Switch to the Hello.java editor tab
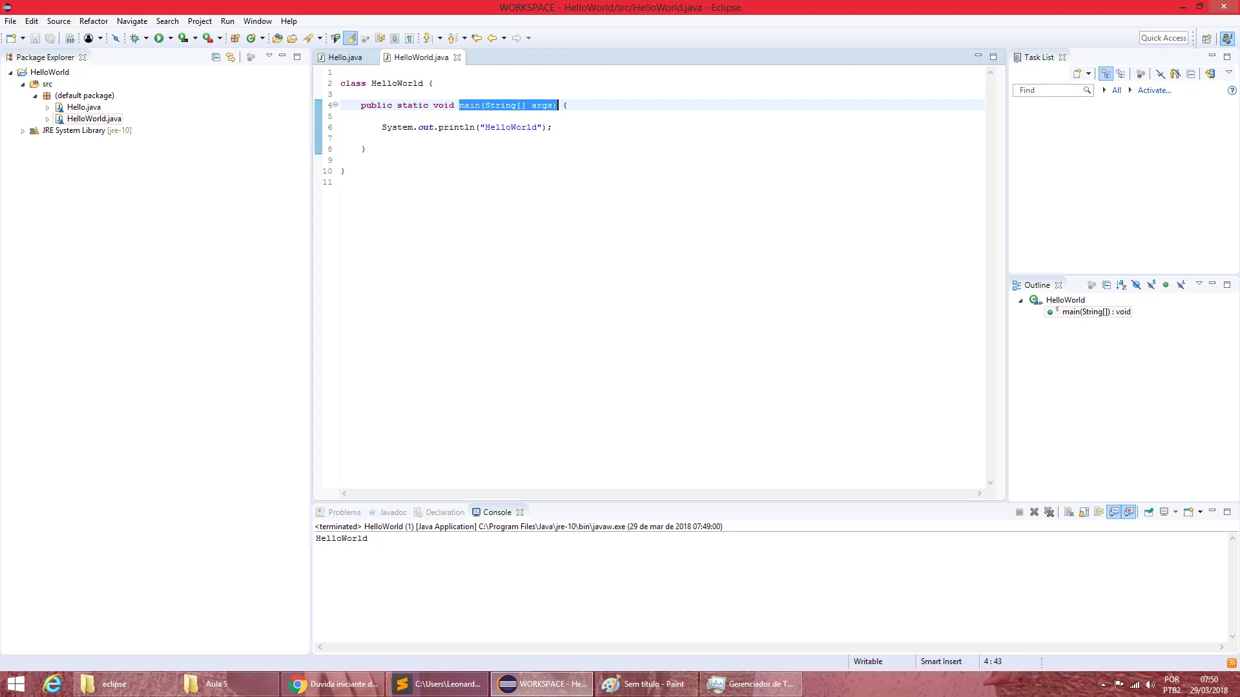1240x697 pixels. point(345,57)
